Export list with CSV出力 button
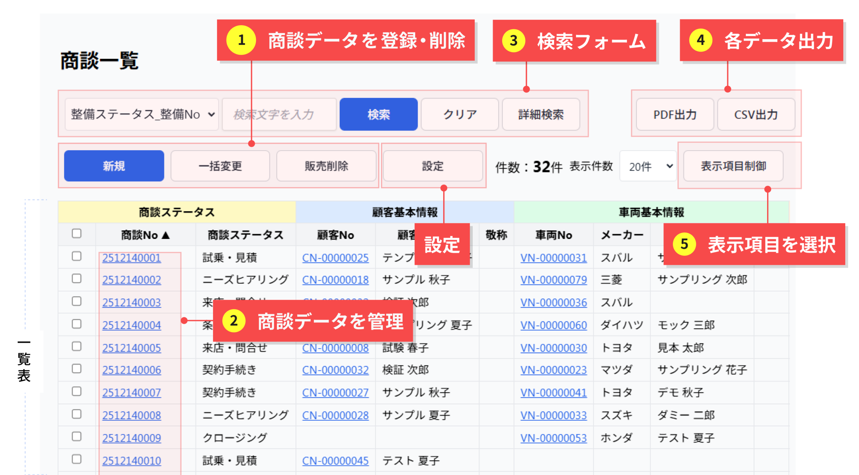Screen dimensions: 859x475 pos(756,114)
